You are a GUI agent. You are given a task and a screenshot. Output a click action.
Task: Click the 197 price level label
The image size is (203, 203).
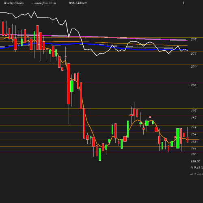[194, 110]
